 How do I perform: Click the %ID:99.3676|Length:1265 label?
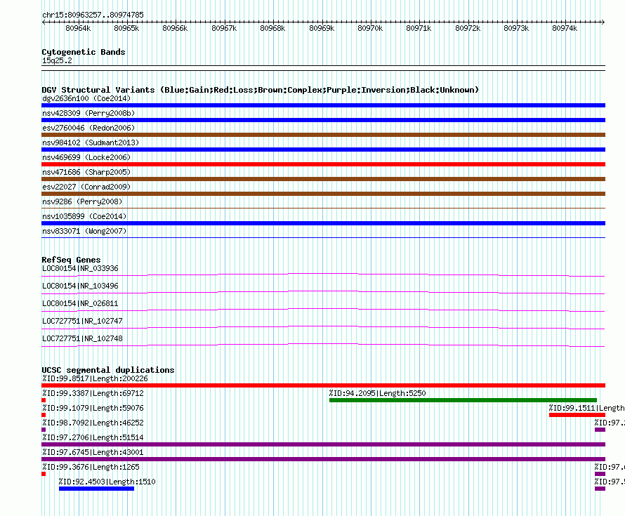[x=91, y=467]
